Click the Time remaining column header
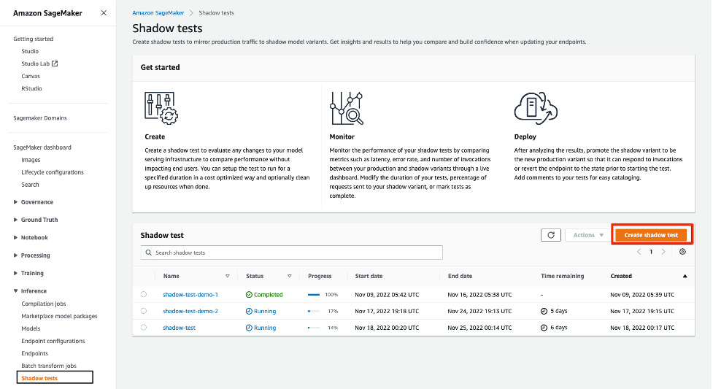The height and width of the screenshot is (389, 713). pyautogui.click(x=563, y=276)
